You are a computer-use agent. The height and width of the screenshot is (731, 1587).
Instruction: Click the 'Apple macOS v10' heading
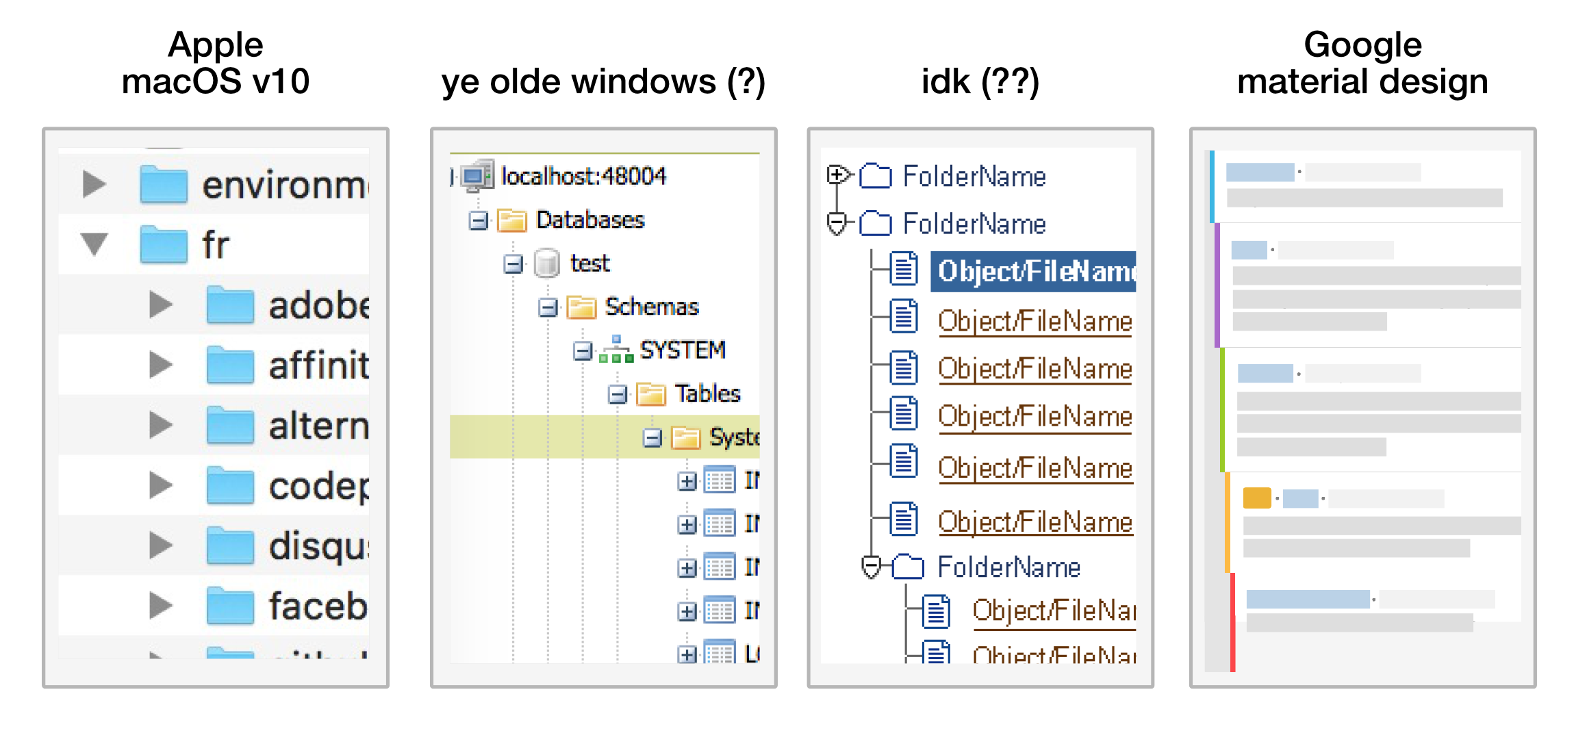[216, 63]
